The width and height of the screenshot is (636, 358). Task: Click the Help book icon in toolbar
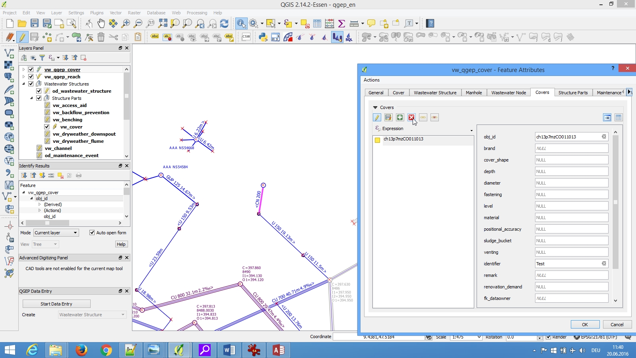(430, 23)
